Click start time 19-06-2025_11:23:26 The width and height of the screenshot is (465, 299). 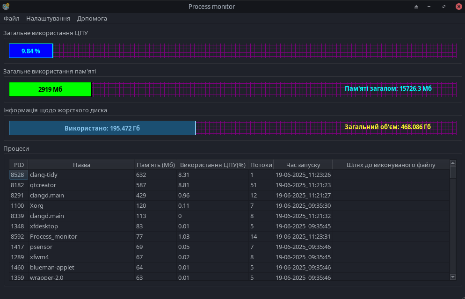tap(303, 175)
